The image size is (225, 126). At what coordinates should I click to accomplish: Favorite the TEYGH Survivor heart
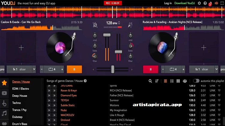[x=219, y=100]
